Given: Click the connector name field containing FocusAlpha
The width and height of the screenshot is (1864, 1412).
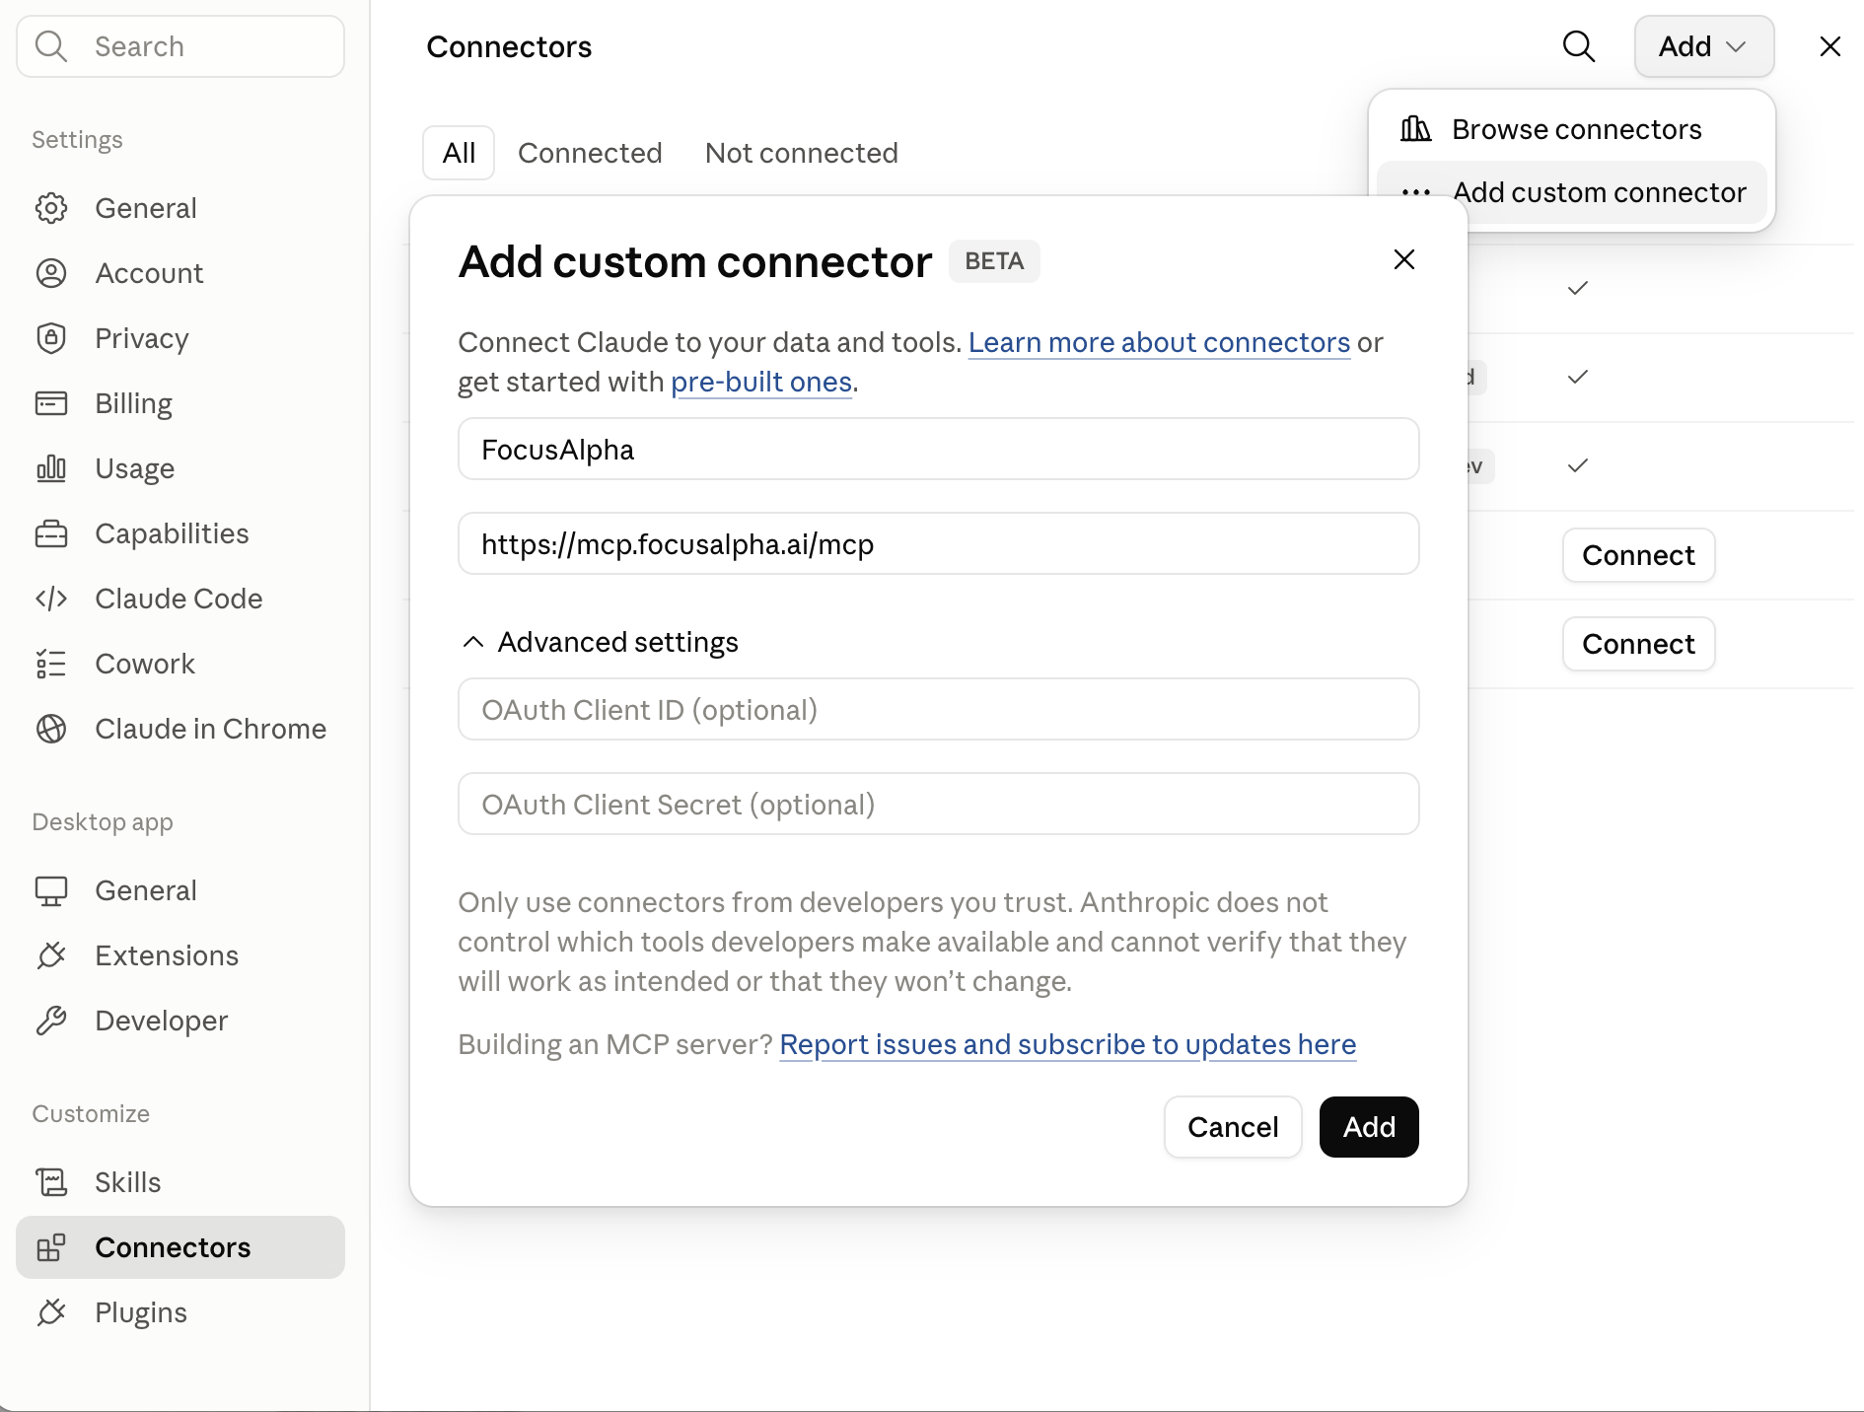Looking at the screenshot, I should [939, 449].
